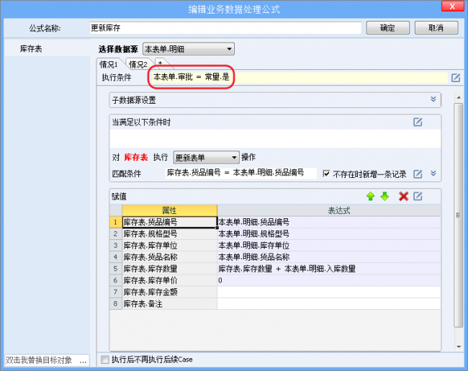Select cell 库存表.库存数量
The height and width of the screenshot is (371, 468).
coord(169,269)
